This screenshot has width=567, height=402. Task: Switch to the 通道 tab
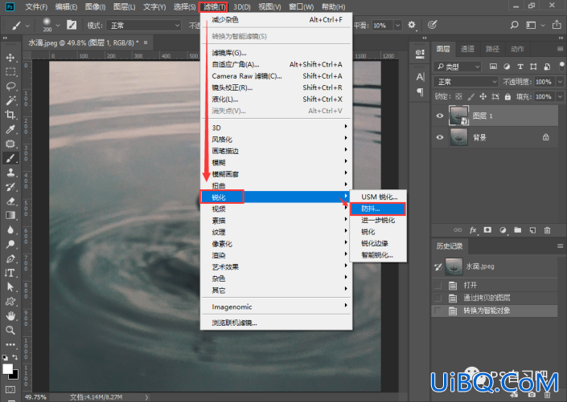[x=467, y=49]
